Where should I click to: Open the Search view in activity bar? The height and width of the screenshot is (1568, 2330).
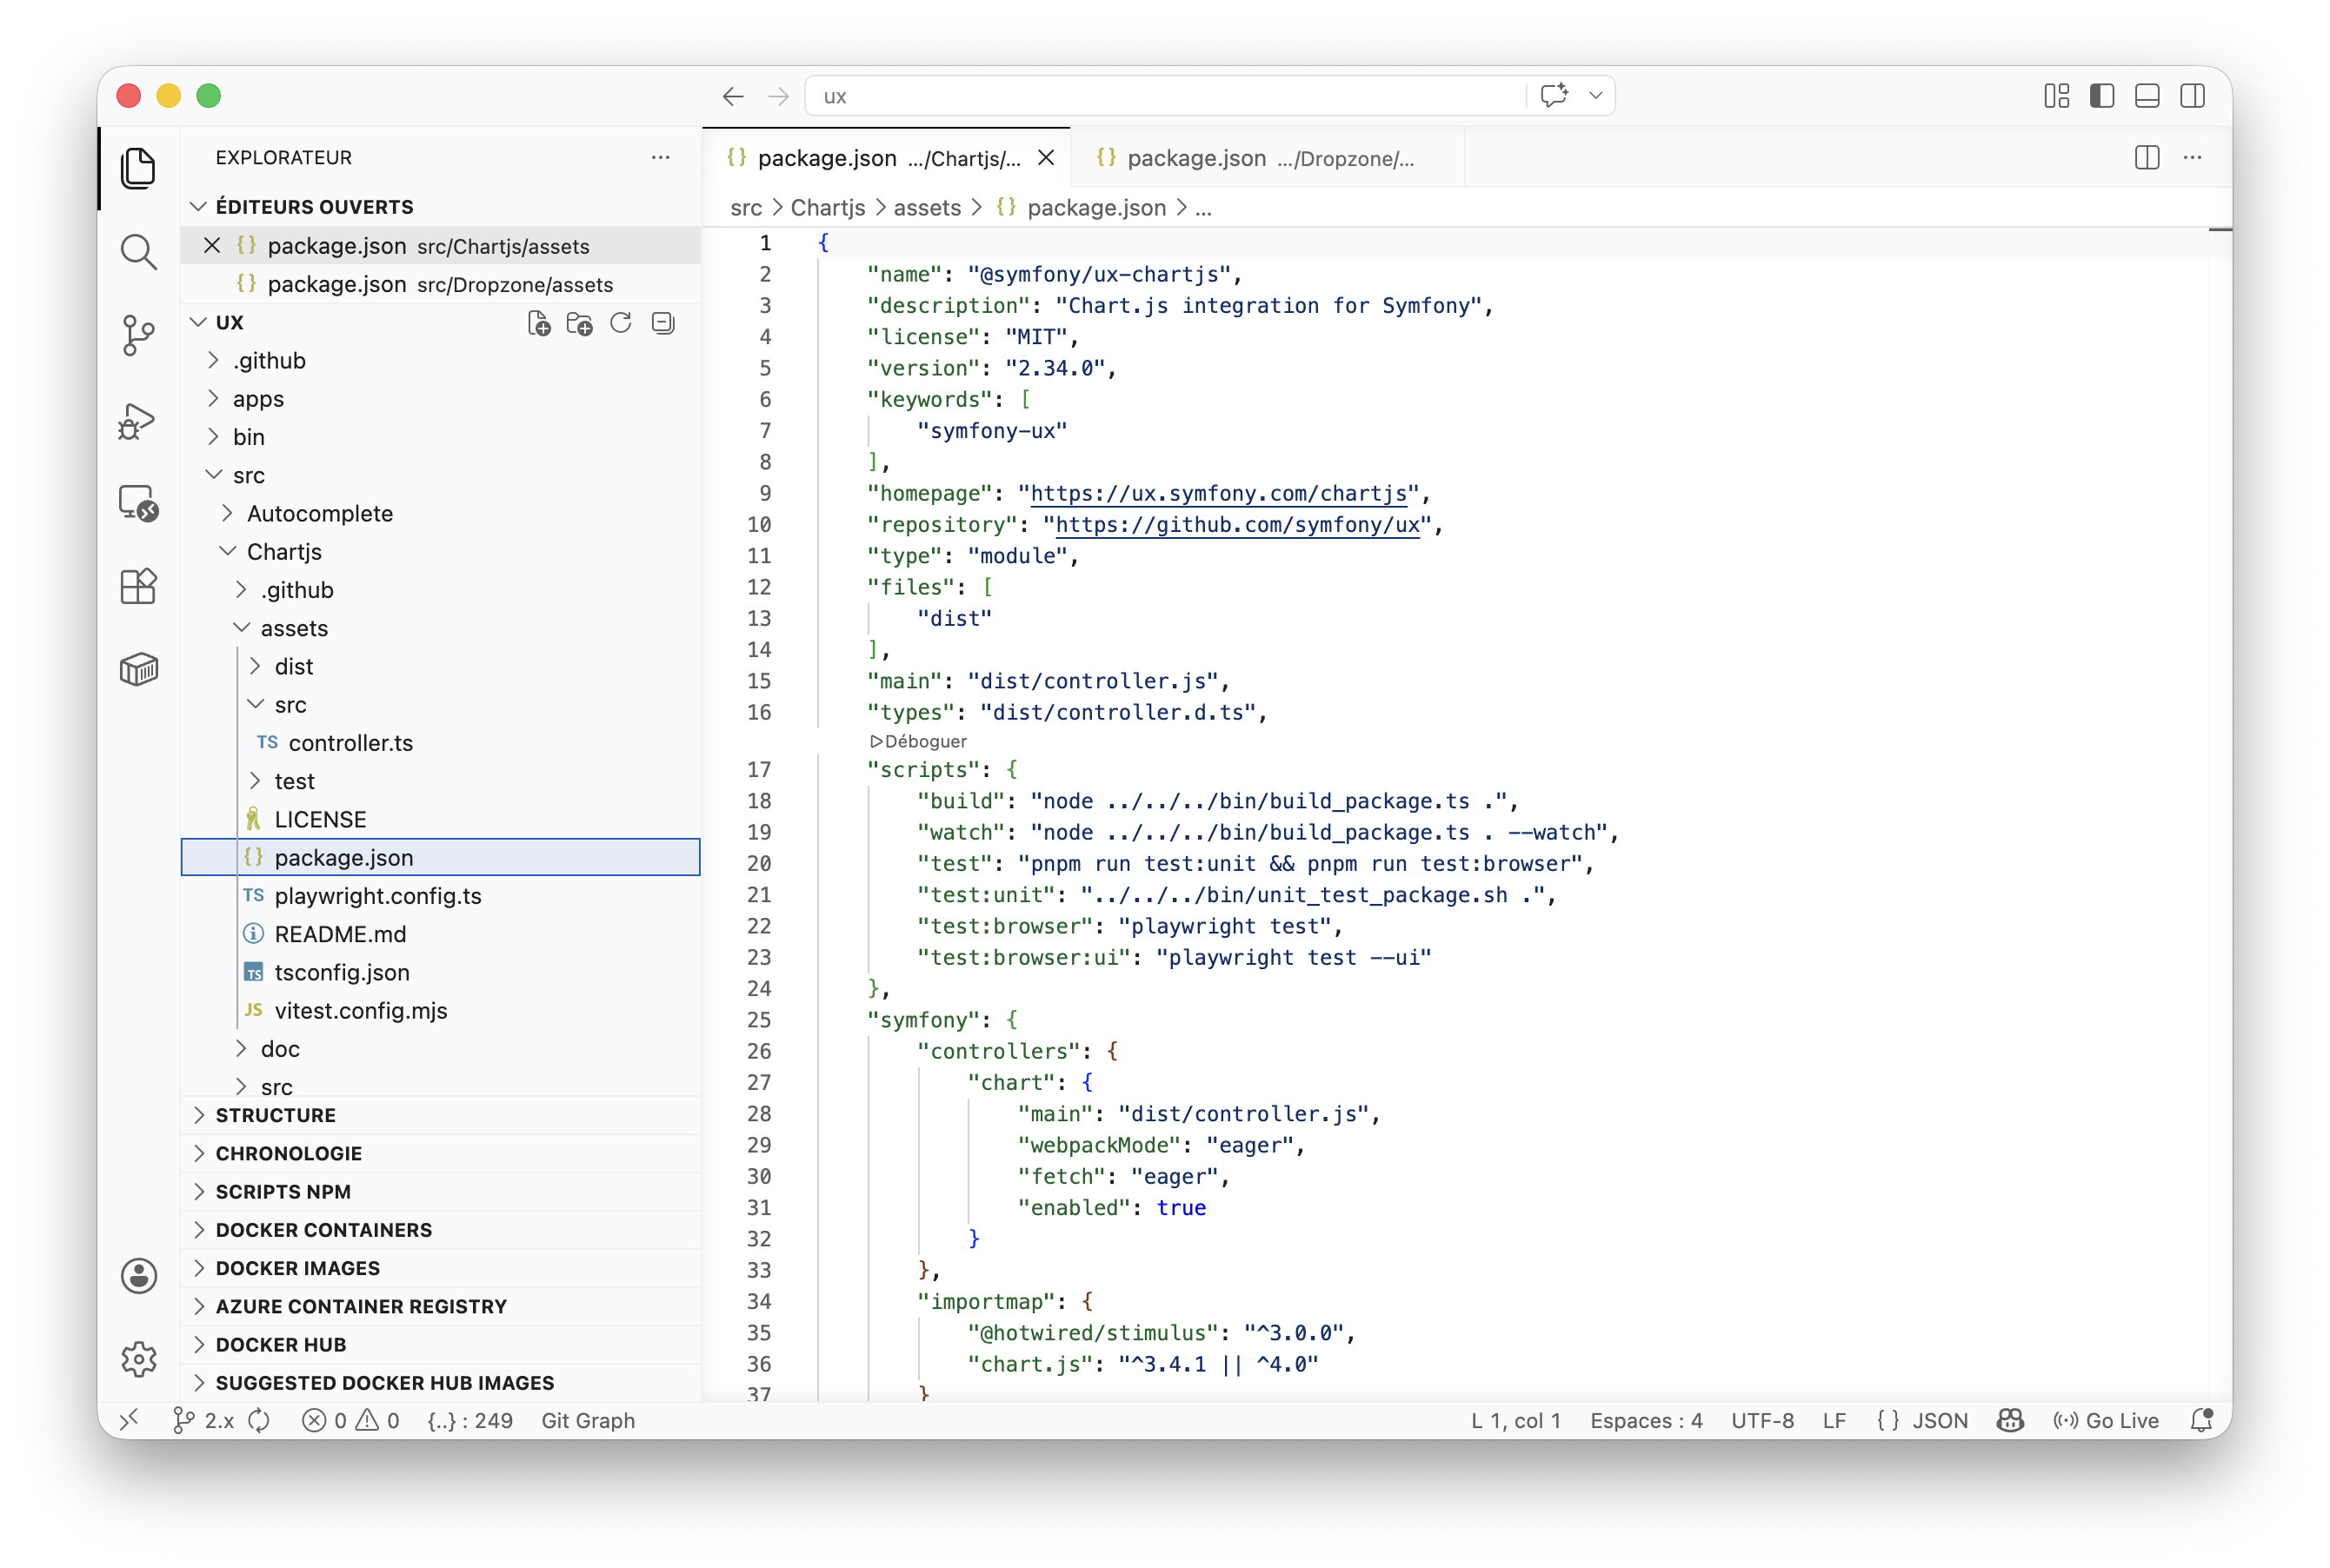138,252
